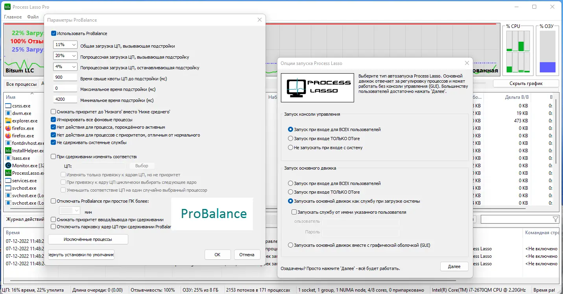Click the Исключённые процессы button
This screenshot has width=563, height=294.
(x=88, y=239)
